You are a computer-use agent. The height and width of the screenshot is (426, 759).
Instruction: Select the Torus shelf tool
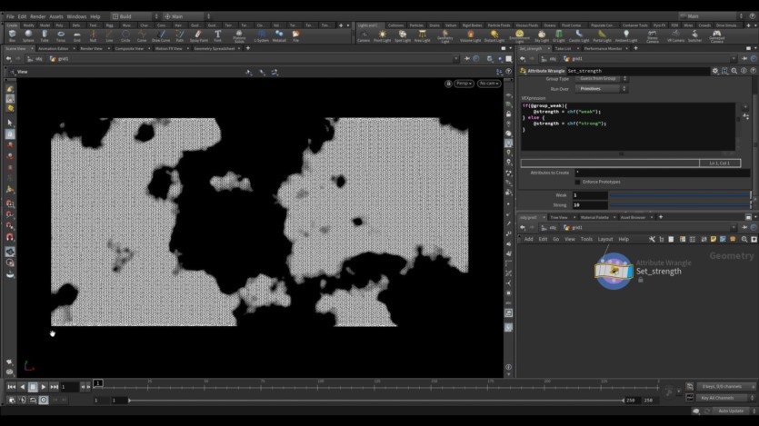(x=61, y=35)
